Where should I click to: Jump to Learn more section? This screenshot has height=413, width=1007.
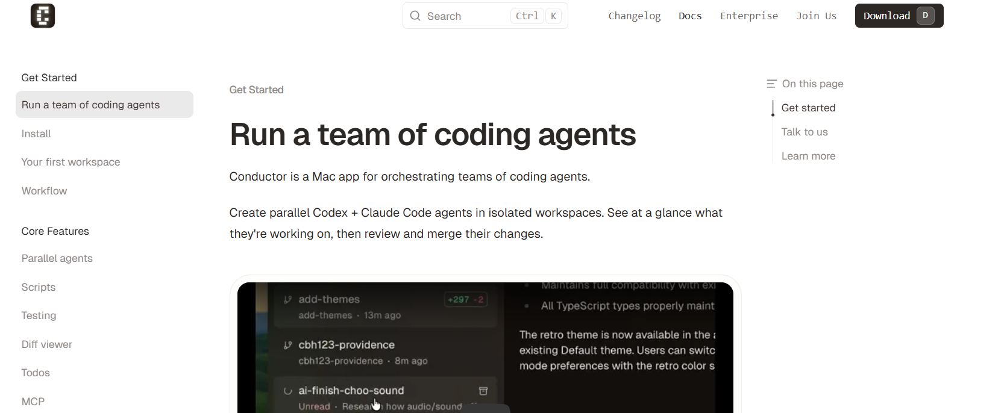[808, 156]
